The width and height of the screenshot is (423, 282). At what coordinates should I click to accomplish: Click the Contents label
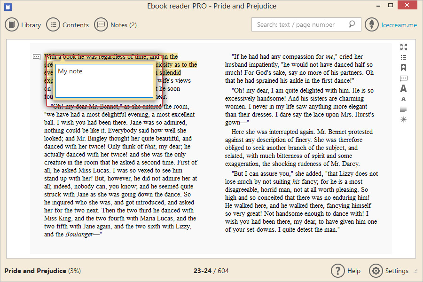coord(76,25)
